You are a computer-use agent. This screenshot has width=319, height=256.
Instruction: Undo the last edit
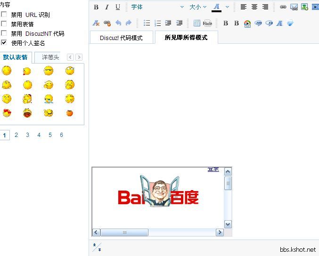point(118,23)
